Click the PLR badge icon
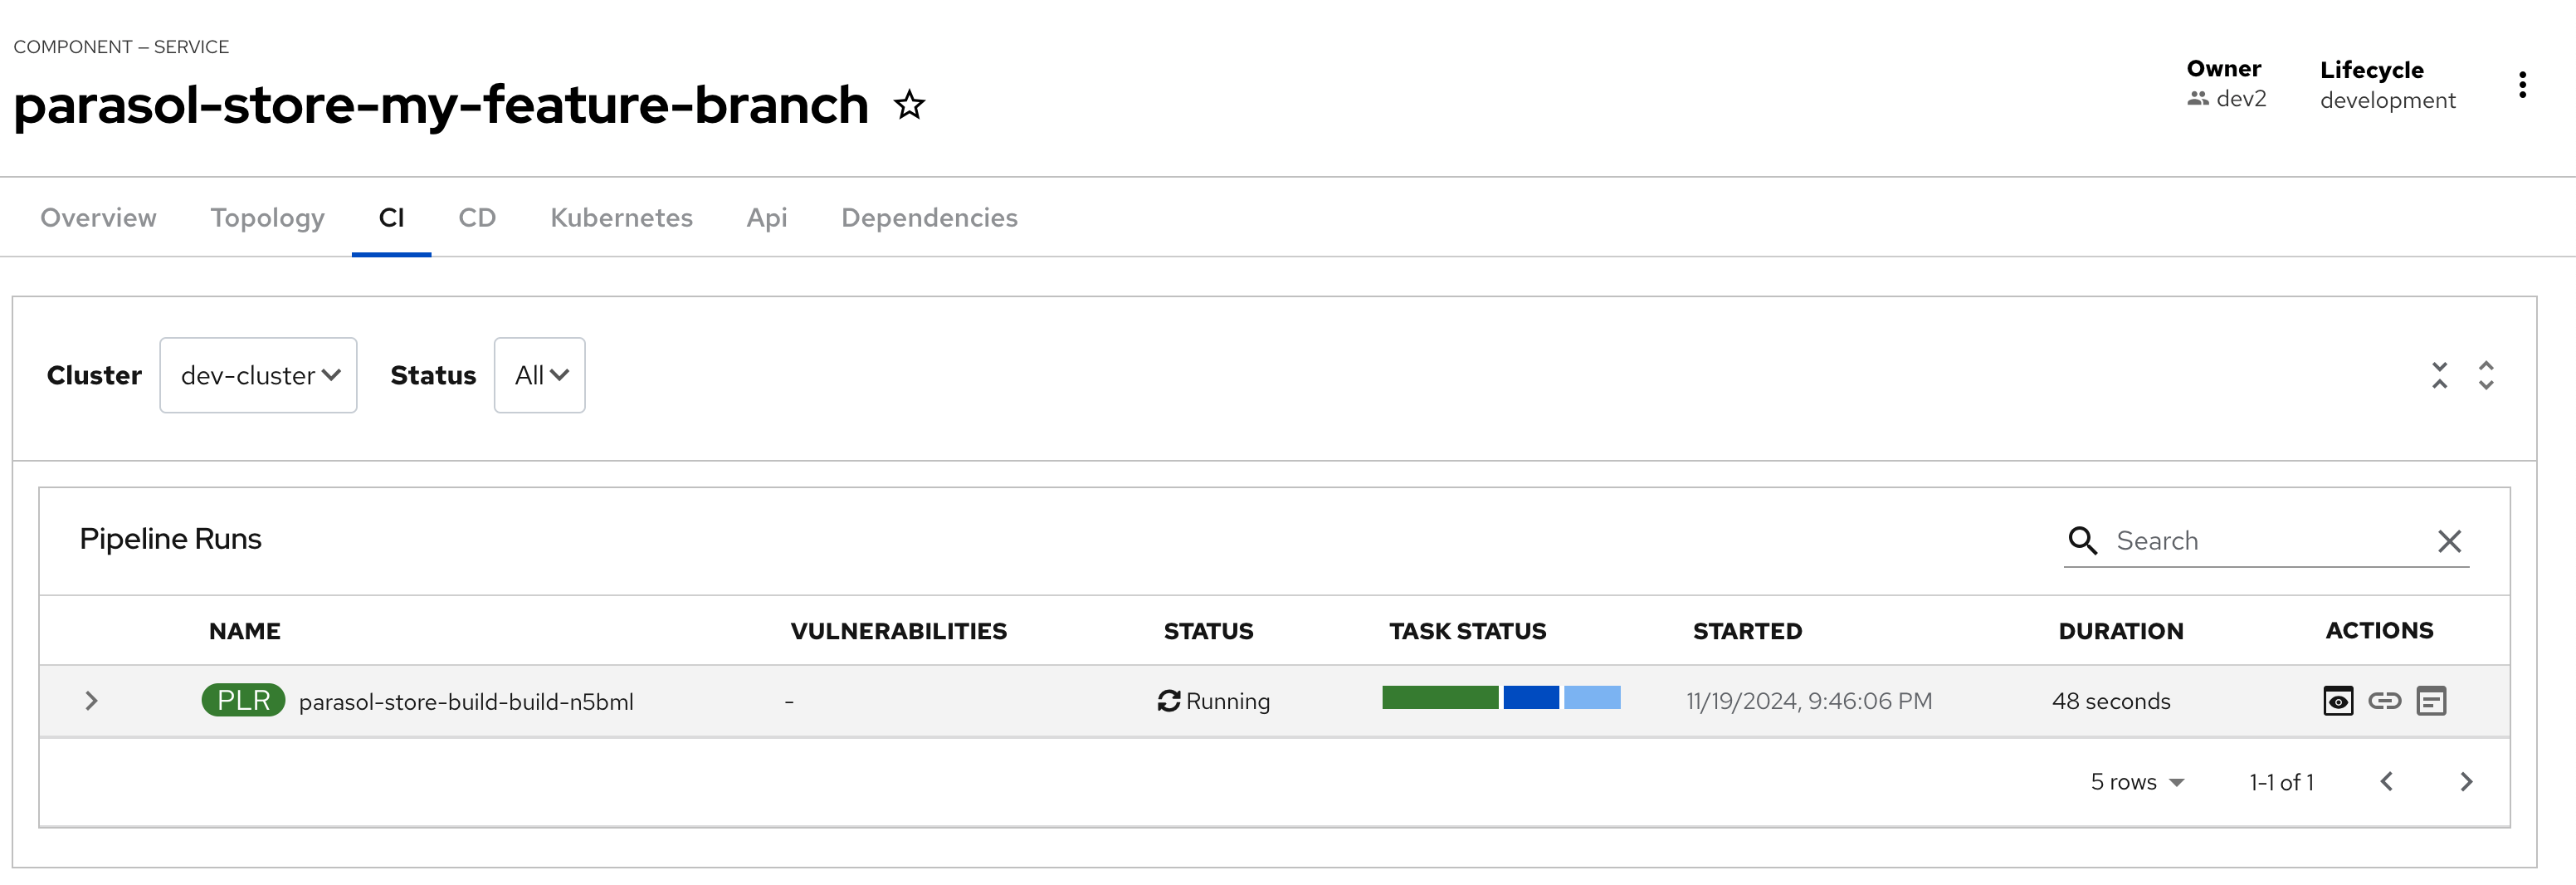This screenshot has width=2576, height=885. tap(243, 700)
